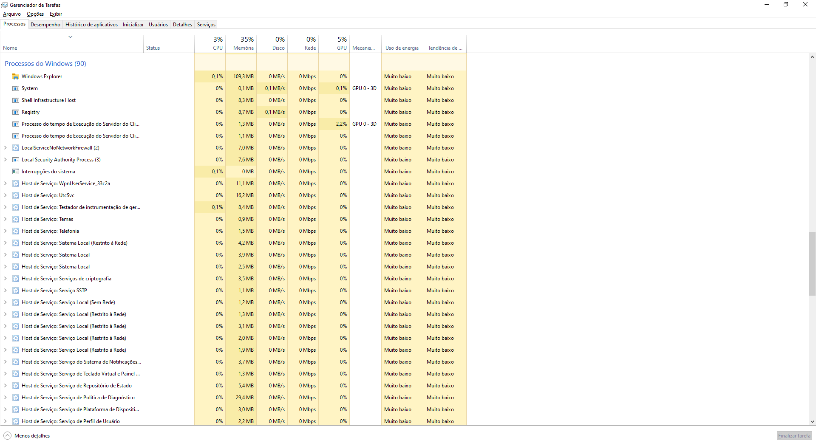This screenshot has width=816, height=446.
Task: Click the Telefonia service host icon
Action: 16,231
